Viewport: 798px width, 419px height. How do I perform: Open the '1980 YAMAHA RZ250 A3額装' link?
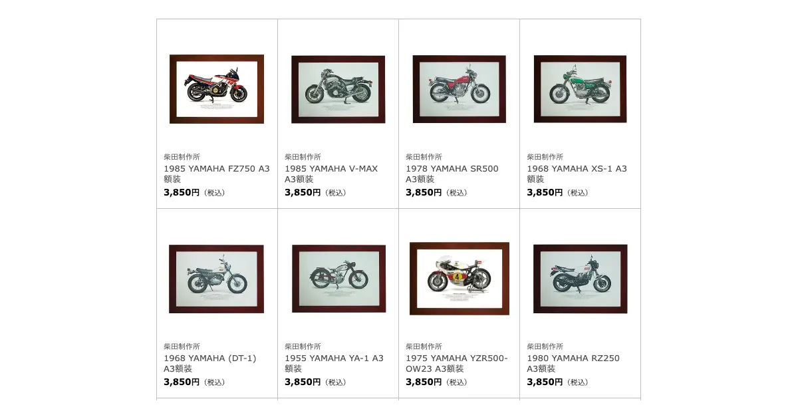[573, 363]
